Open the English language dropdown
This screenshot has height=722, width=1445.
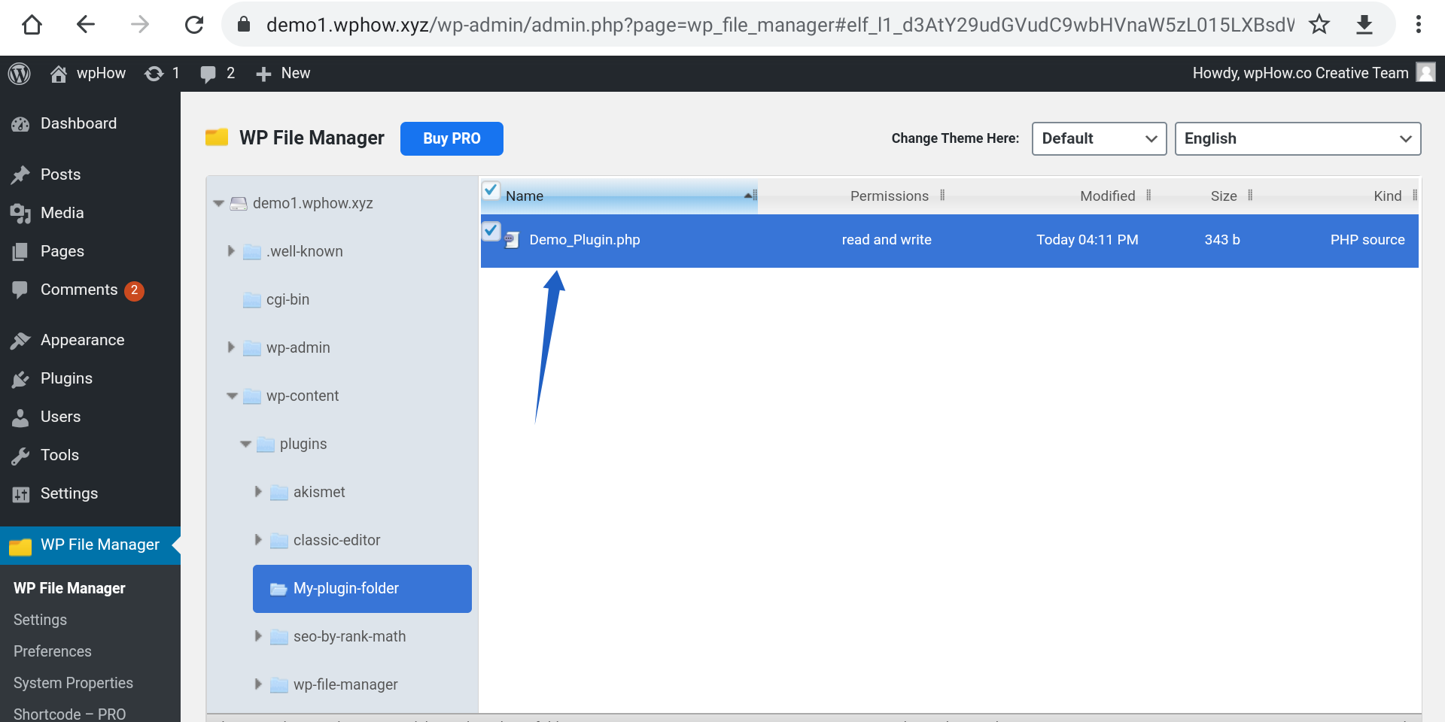tap(1297, 138)
